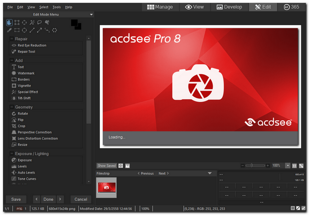
Task: Collapse the Exposure / Lighting group
Action: (x=12, y=154)
